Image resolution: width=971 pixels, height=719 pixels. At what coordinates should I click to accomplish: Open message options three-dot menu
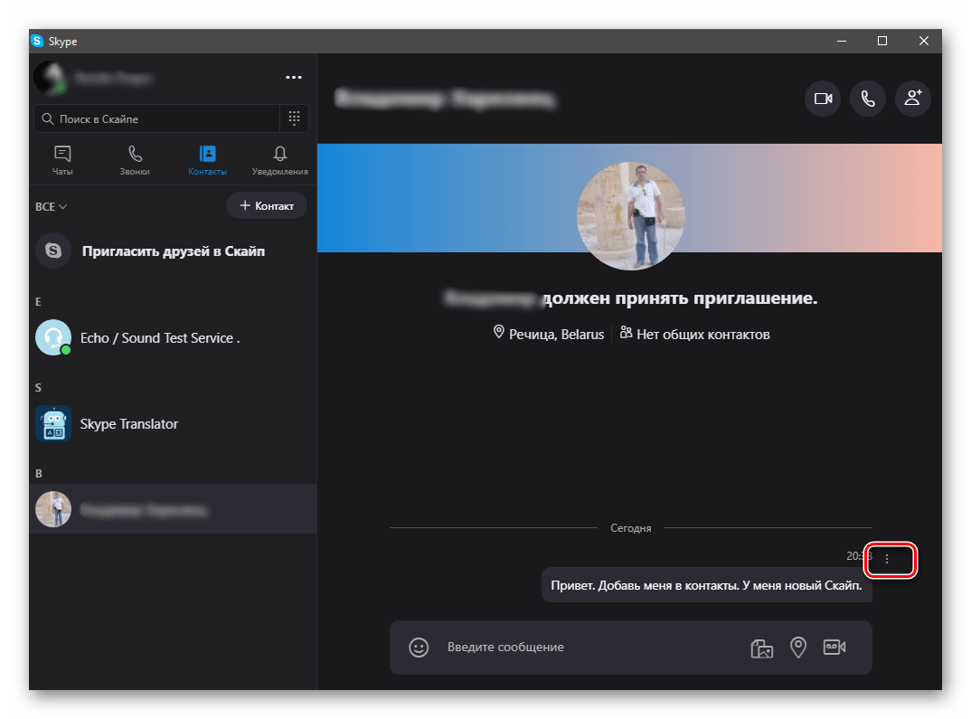[x=887, y=559]
